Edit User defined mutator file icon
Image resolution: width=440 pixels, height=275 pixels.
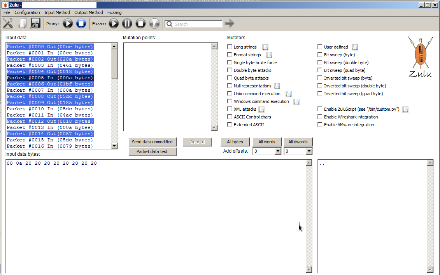(x=355, y=47)
